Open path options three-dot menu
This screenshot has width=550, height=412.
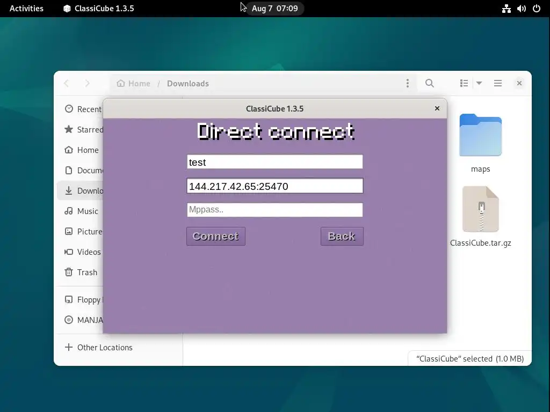click(407, 83)
